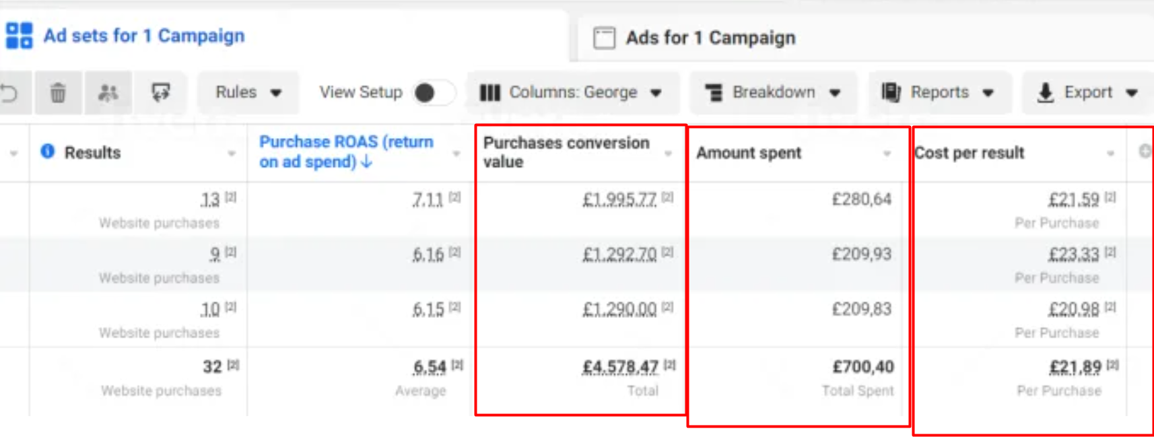Switch to Ads for 1 Campaign tab
Screen dimensions: 1154x439
[x=710, y=38]
